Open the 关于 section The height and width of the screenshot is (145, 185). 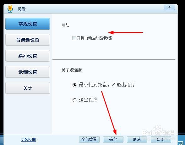click(x=28, y=88)
